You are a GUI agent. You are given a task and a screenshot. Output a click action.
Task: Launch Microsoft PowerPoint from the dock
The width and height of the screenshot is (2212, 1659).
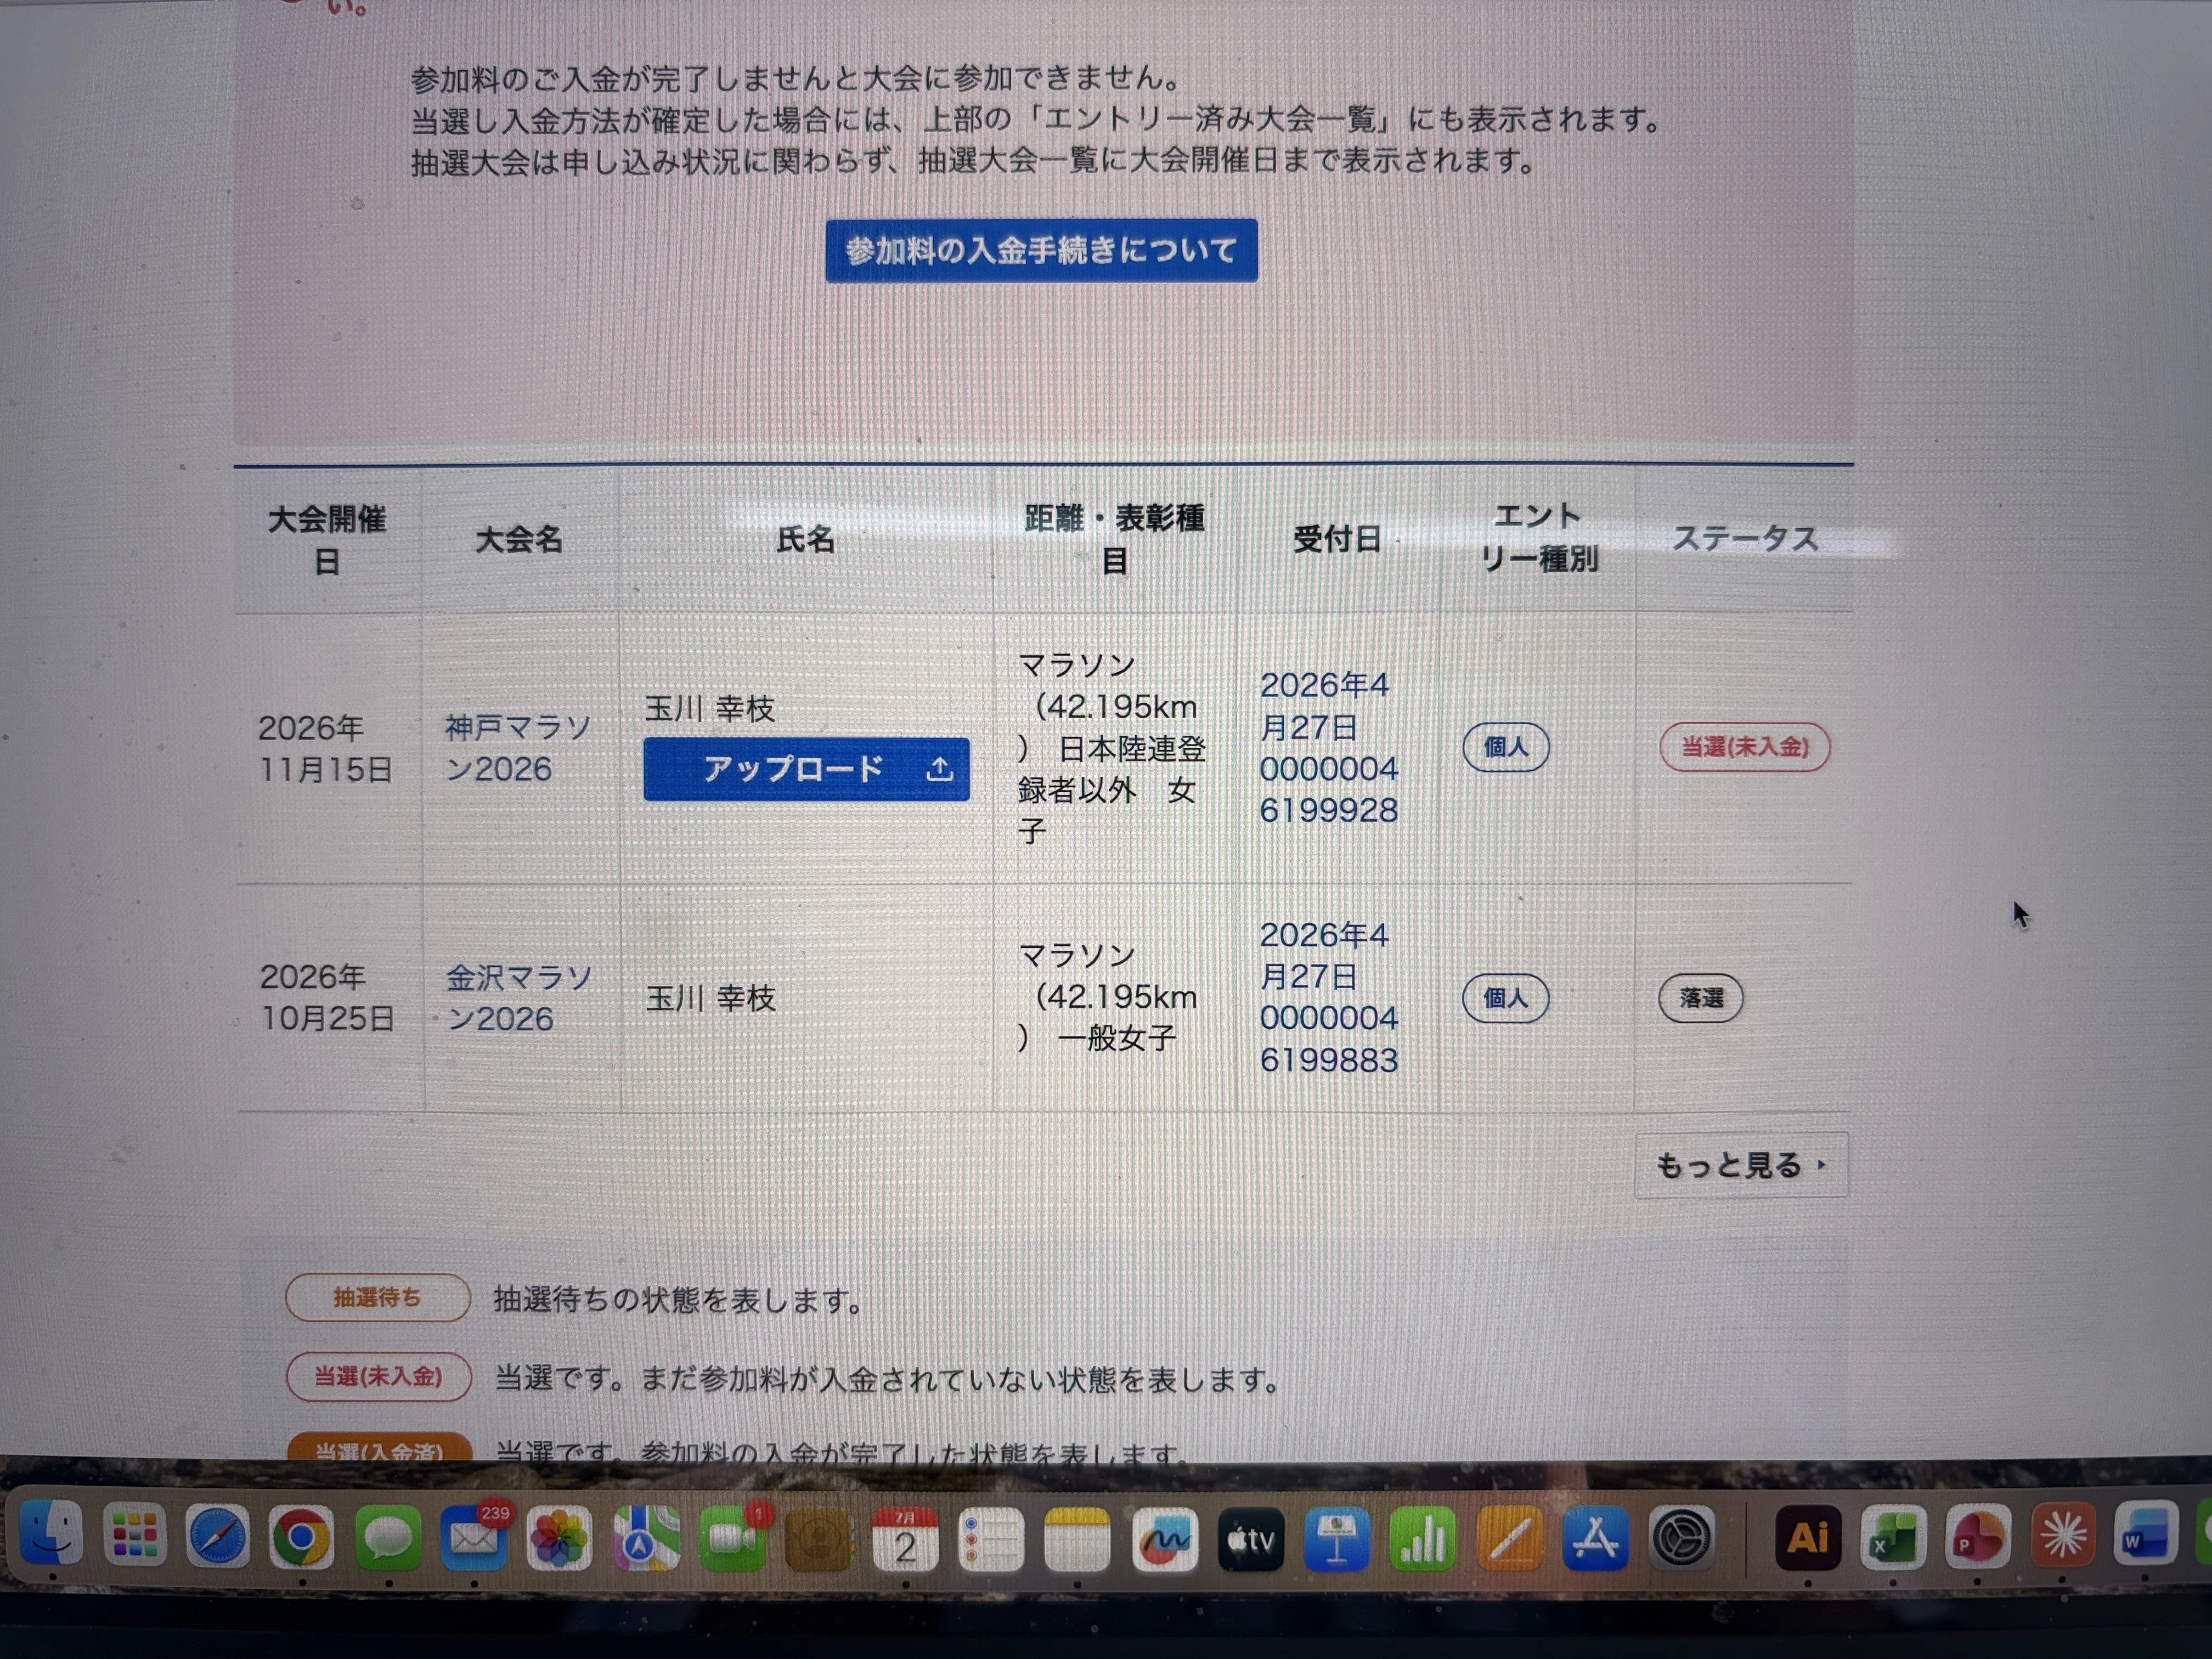1978,1536
